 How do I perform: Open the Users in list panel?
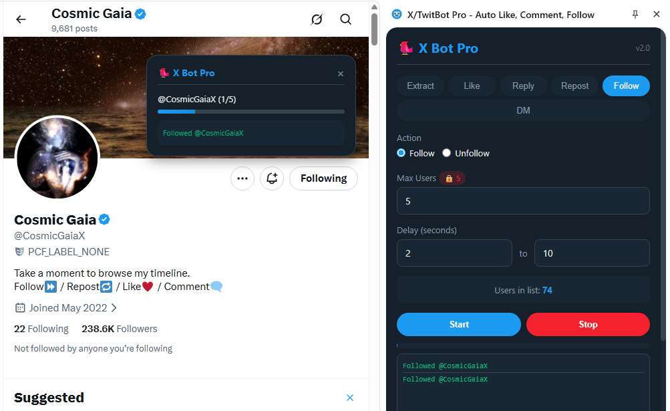[523, 289]
